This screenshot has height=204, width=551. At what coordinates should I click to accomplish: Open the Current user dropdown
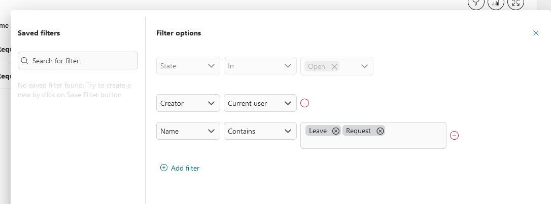point(260,103)
